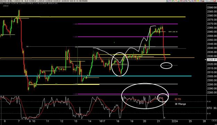Click the current price tag 2325.61

(x=212, y=60)
